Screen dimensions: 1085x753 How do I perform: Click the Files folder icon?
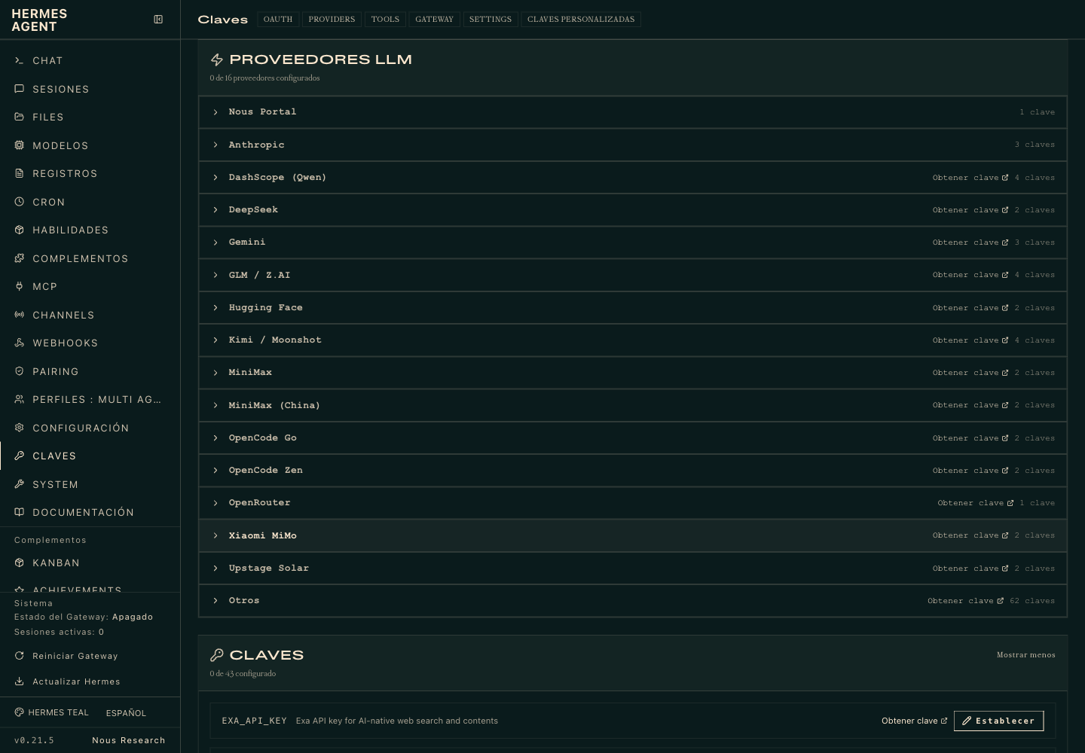[20, 117]
